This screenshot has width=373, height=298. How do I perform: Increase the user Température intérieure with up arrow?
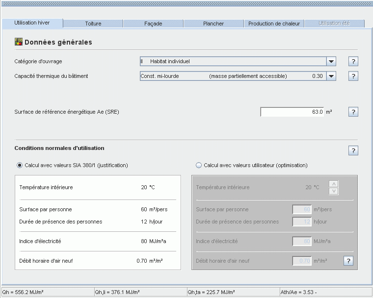tap(334, 184)
